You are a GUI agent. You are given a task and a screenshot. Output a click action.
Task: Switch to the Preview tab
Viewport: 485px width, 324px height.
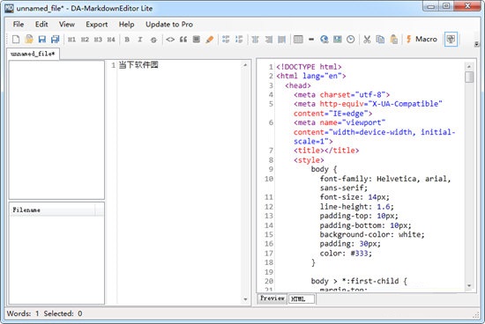pyautogui.click(x=272, y=298)
